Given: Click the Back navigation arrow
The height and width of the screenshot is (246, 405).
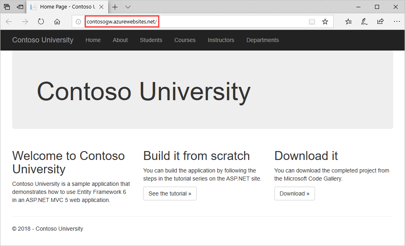Looking at the screenshot, I should (x=9, y=21).
